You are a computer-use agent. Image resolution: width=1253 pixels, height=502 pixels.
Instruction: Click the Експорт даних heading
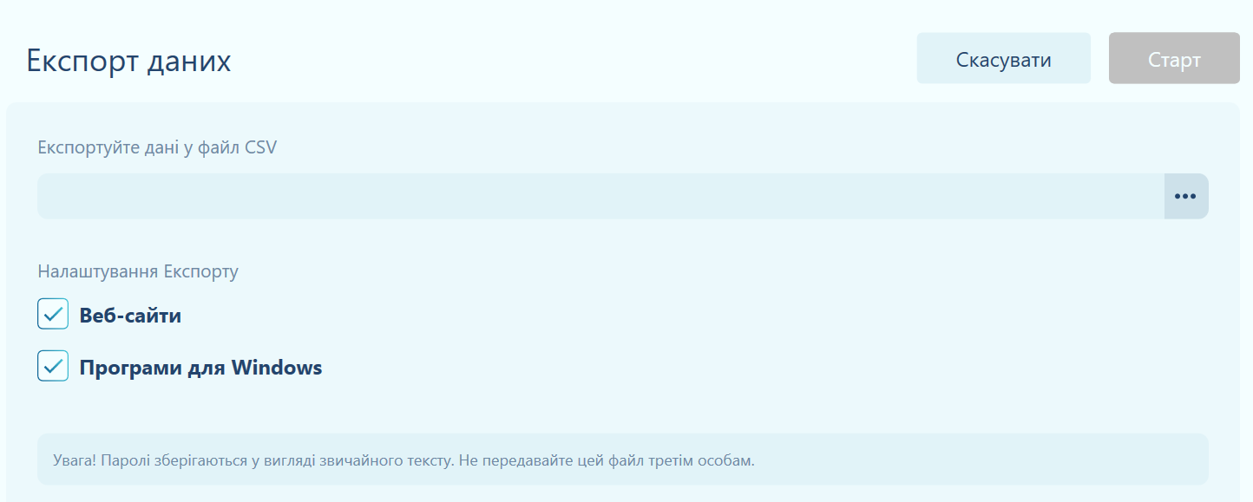(x=128, y=62)
